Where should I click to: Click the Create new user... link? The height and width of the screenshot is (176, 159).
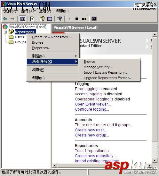click(x=91, y=130)
